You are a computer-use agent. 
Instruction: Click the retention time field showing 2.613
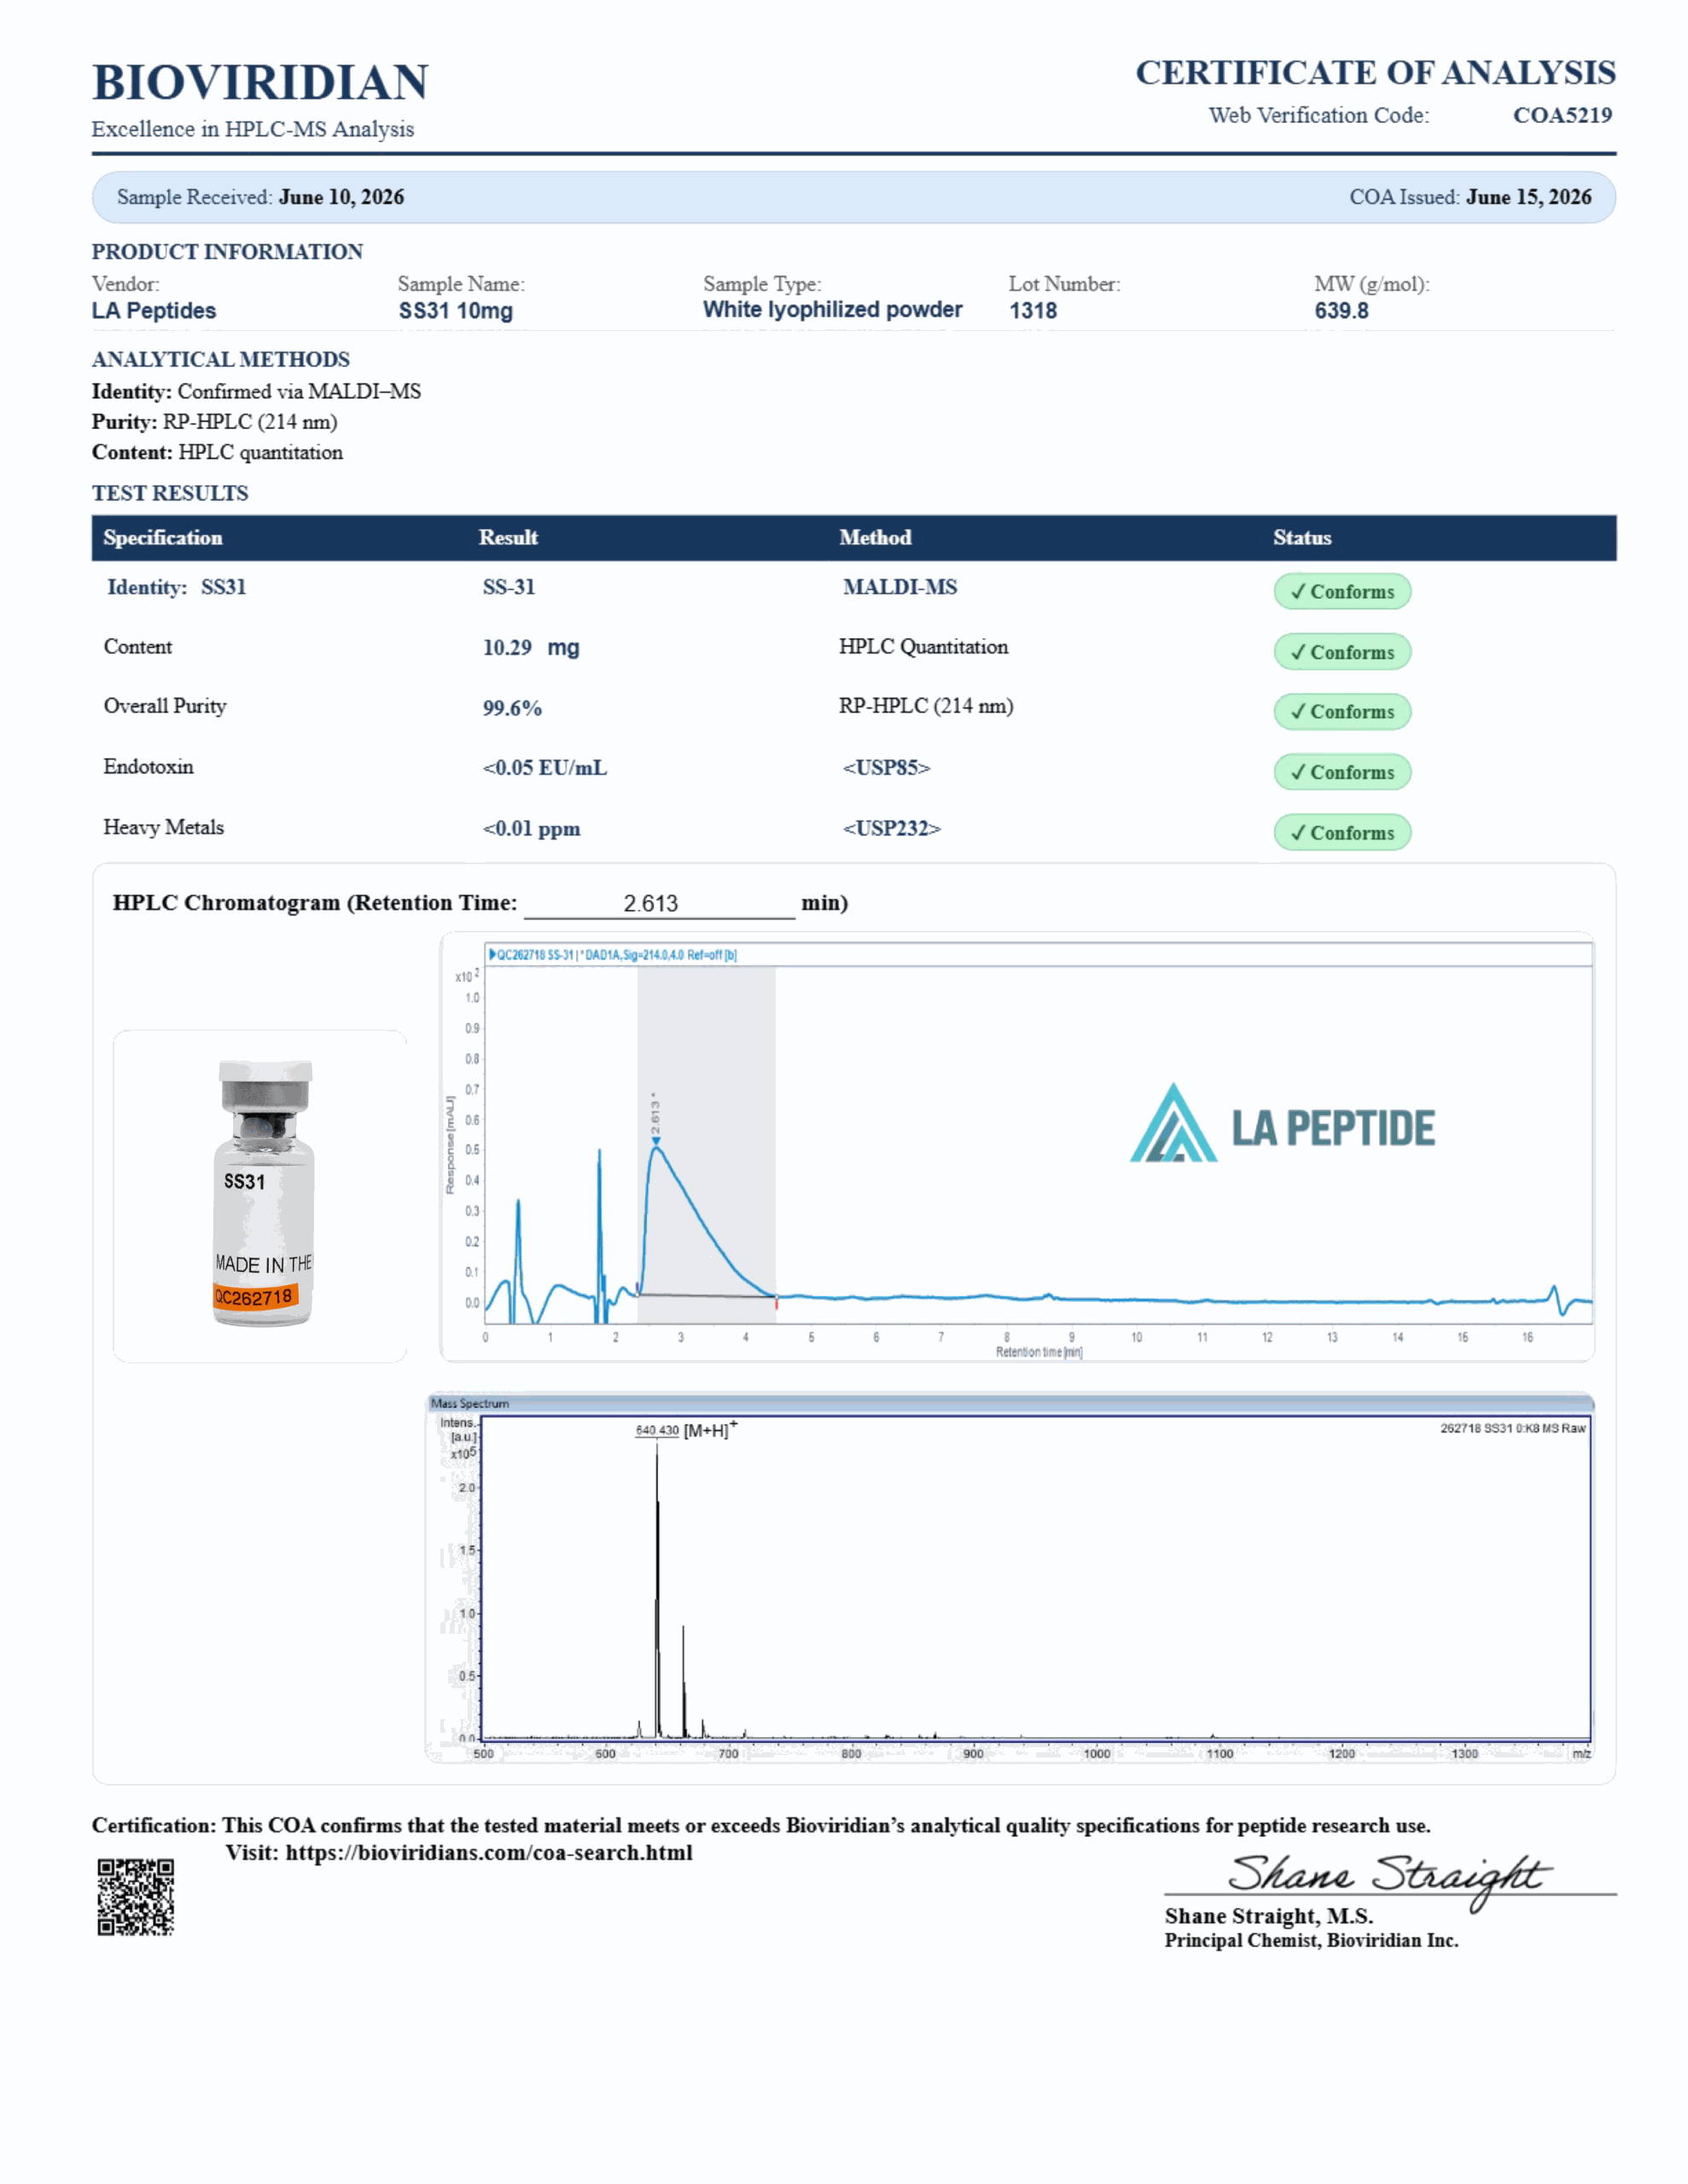[660, 903]
